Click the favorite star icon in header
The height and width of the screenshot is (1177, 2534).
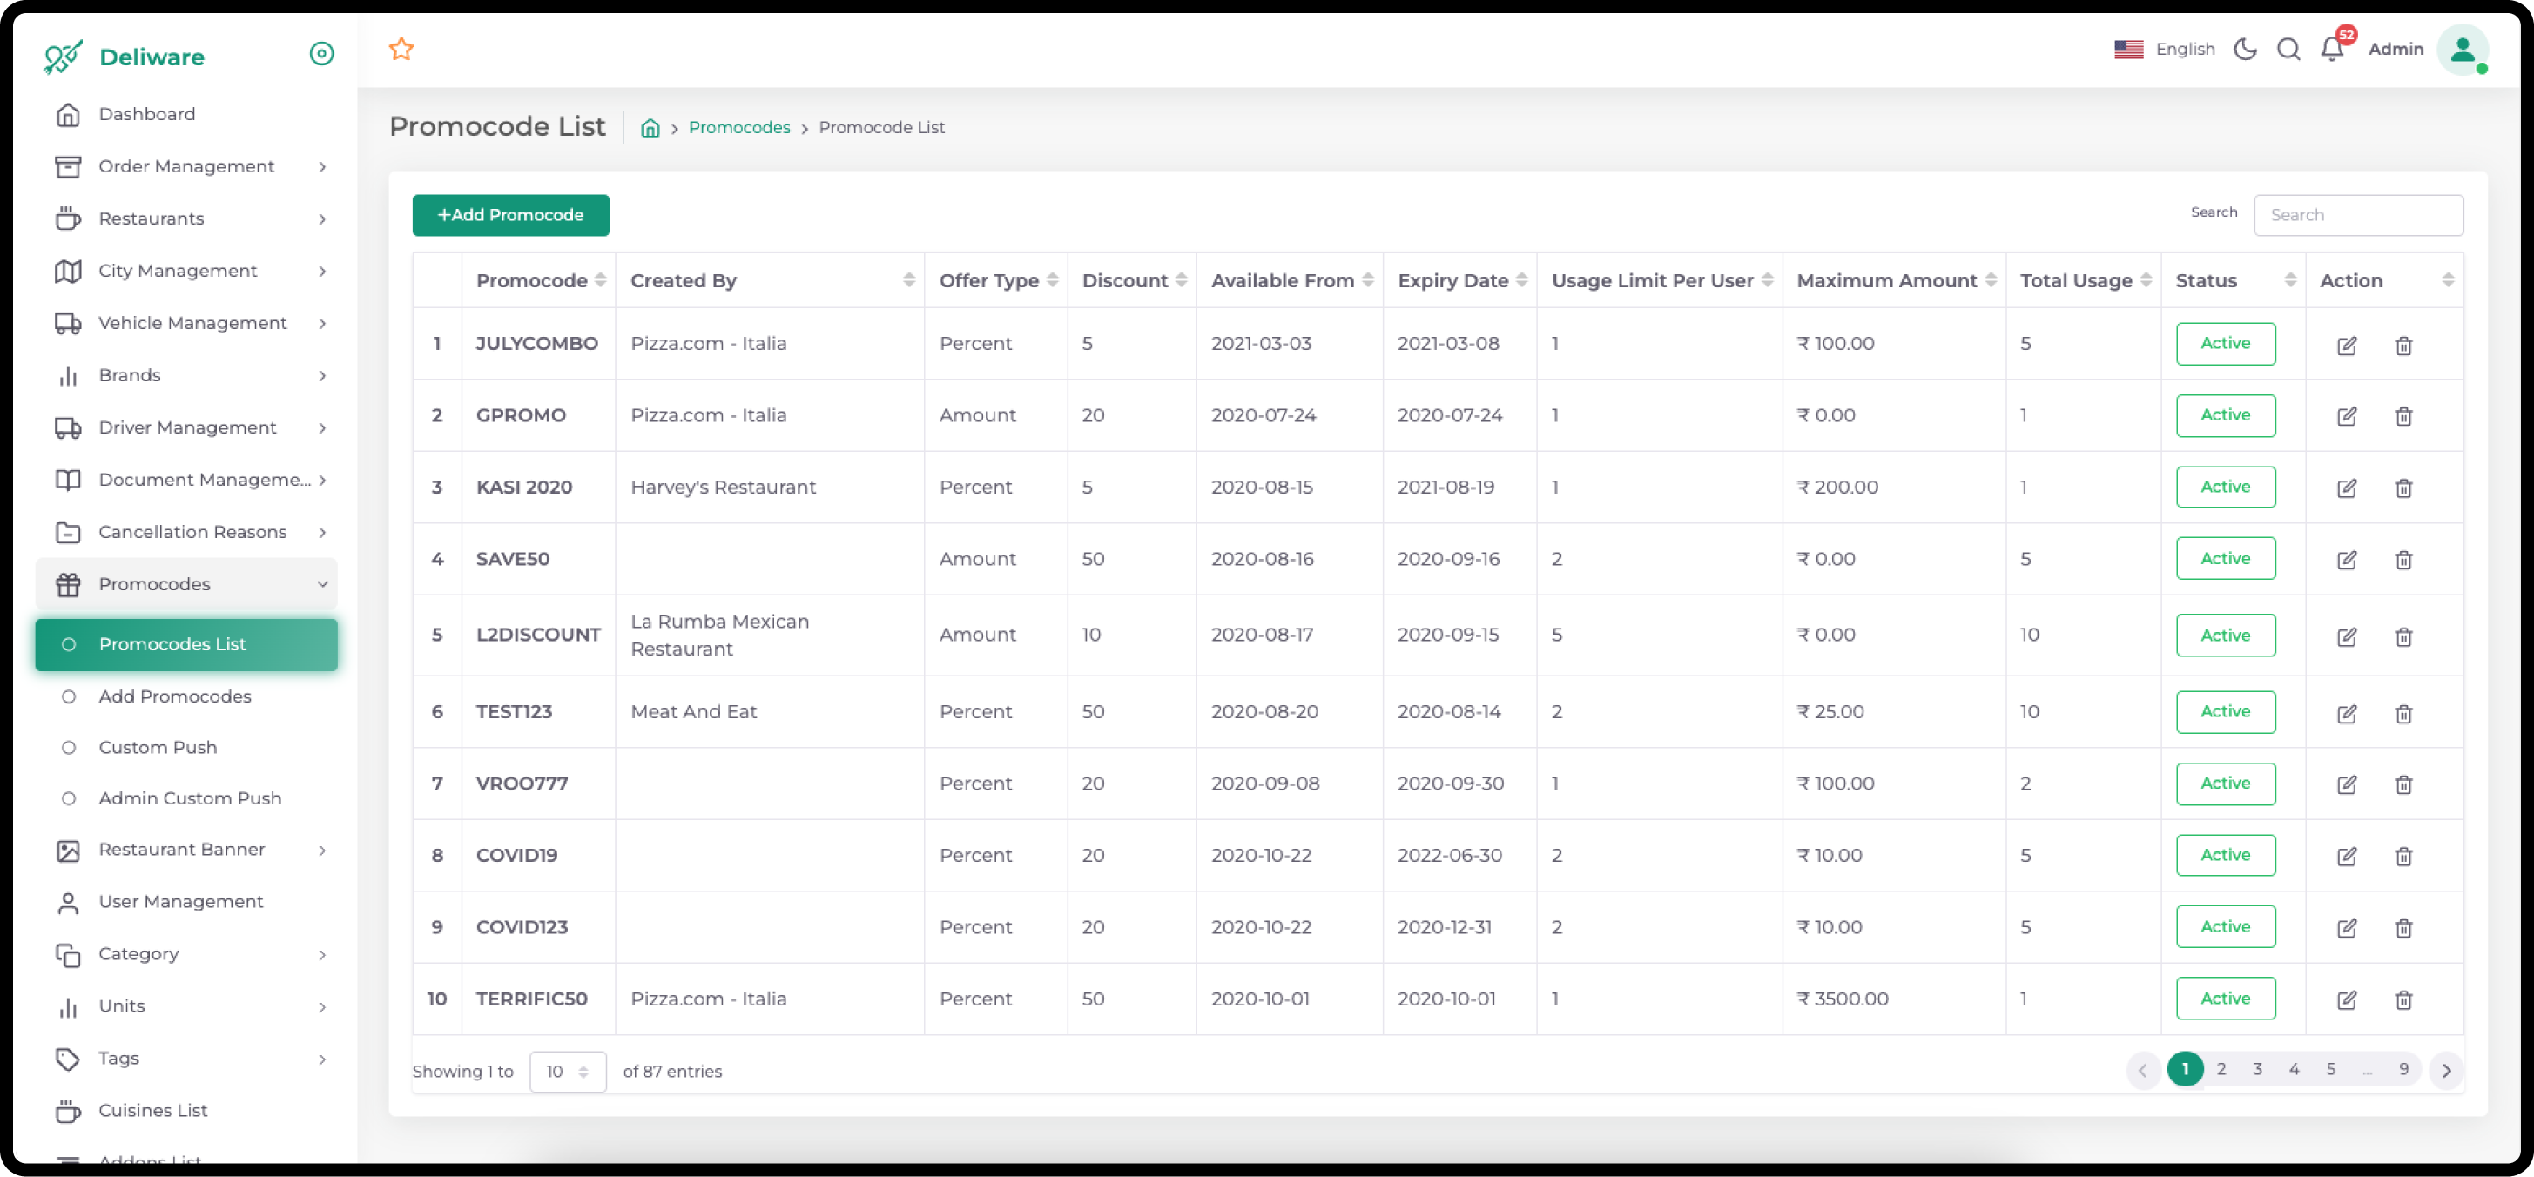pos(401,49)
